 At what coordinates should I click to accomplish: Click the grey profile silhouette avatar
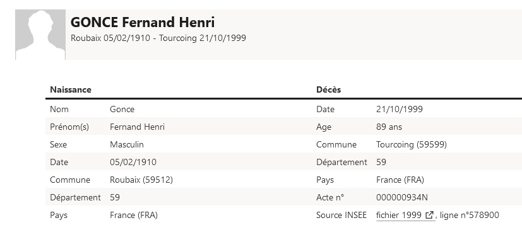pos(40,35)
